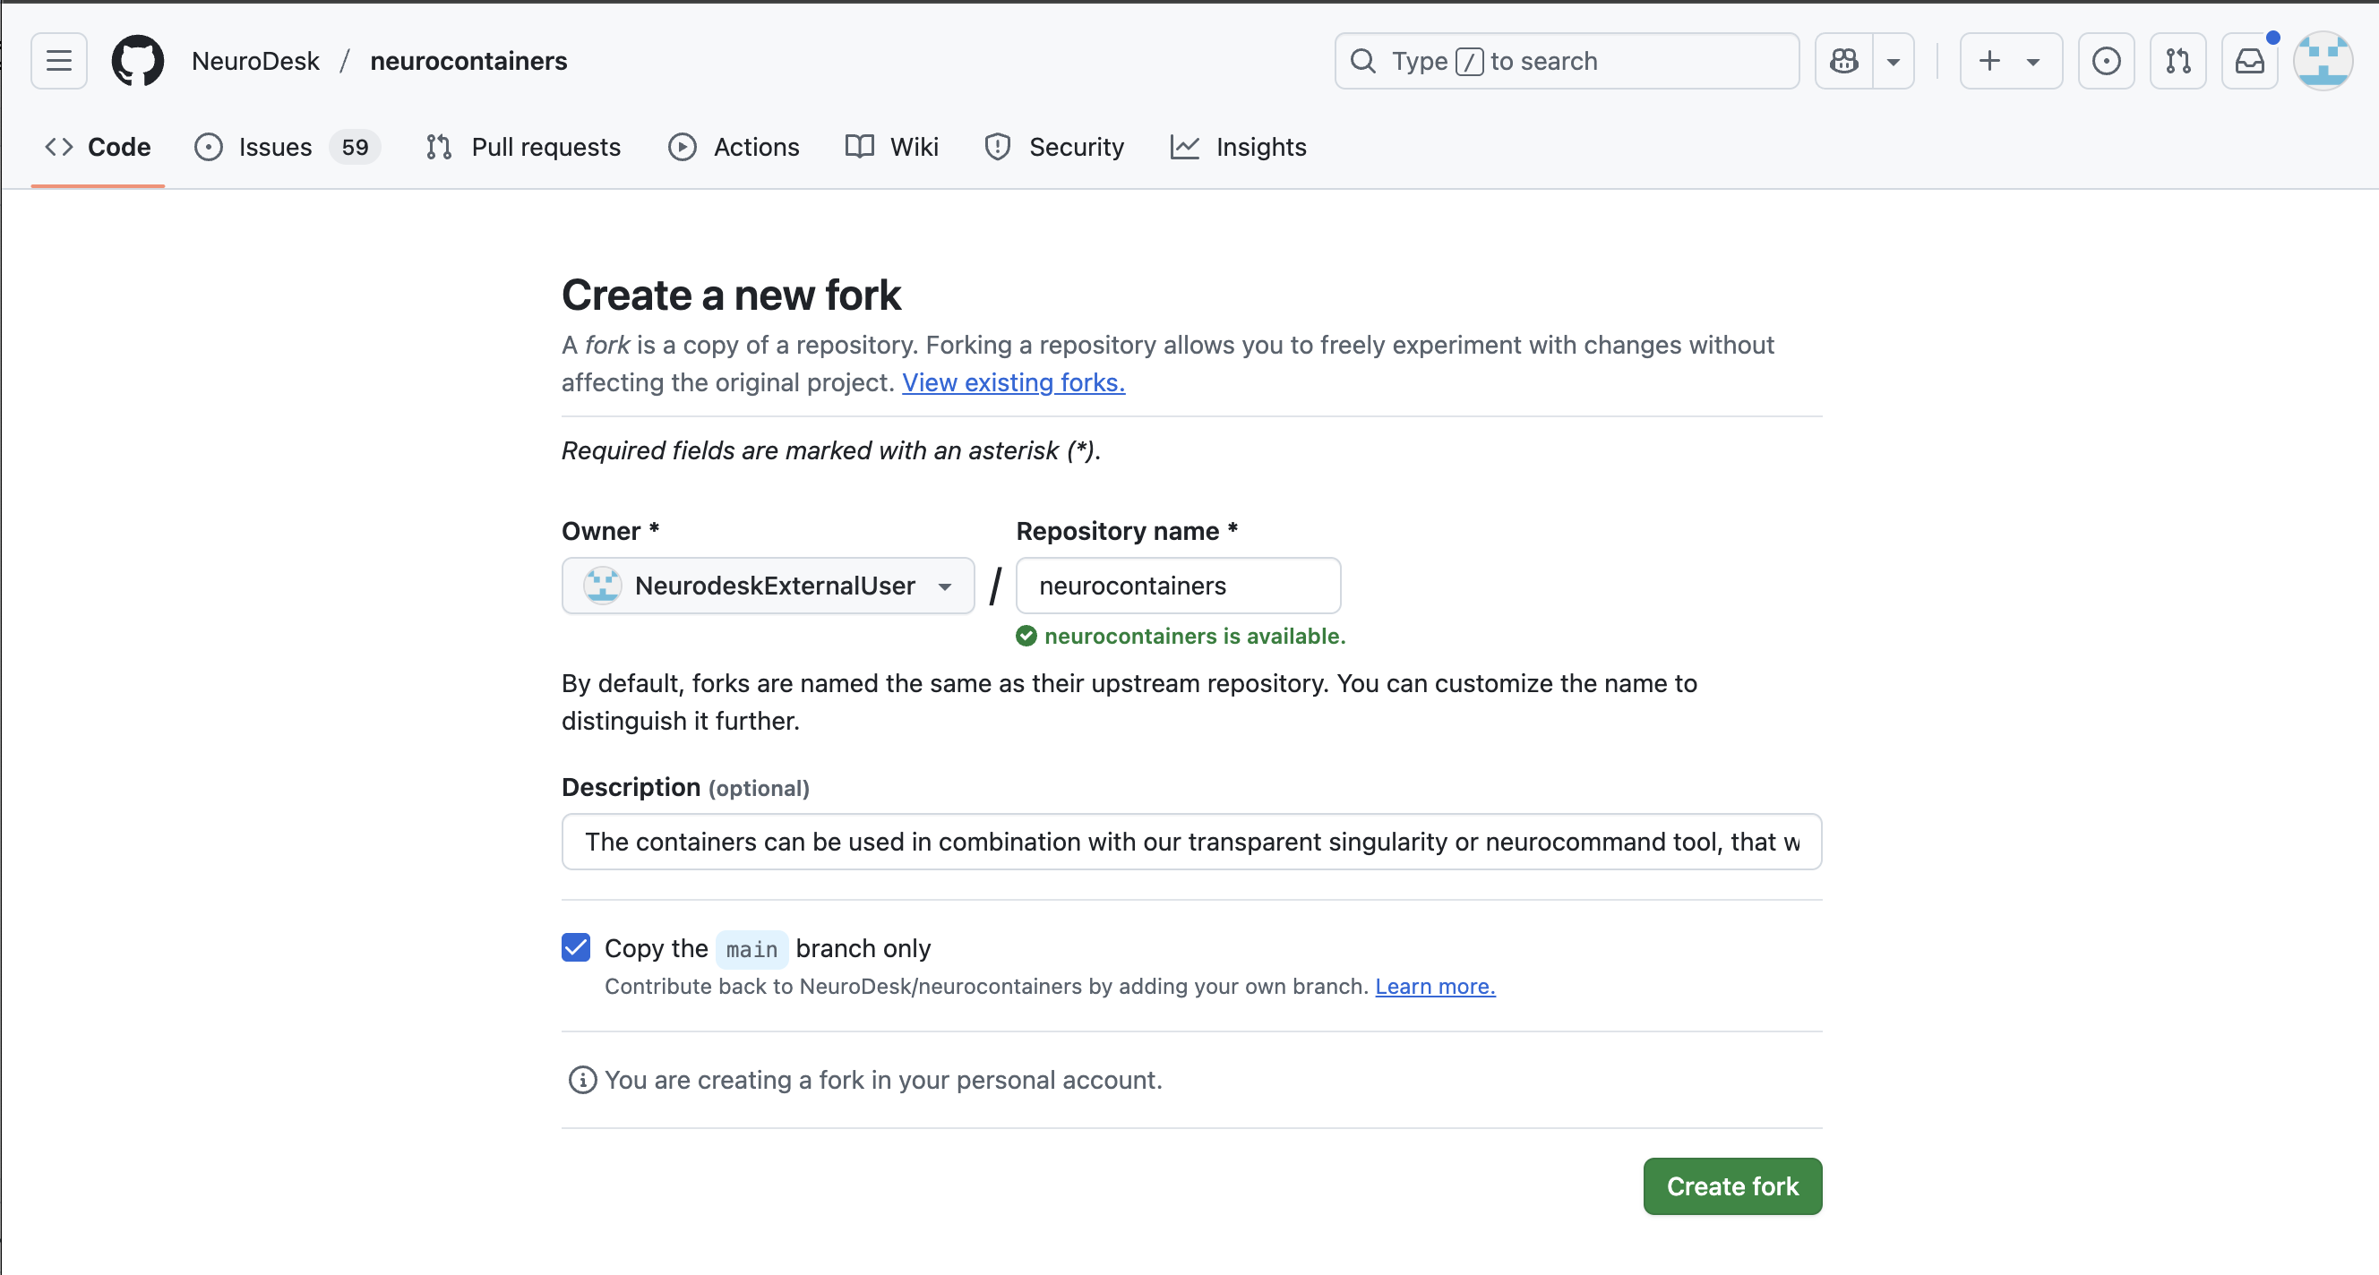Viewport: 2379px width, 1275px height.
Task: Open the issues icon in header
Action: click(x=2106, y=61)
